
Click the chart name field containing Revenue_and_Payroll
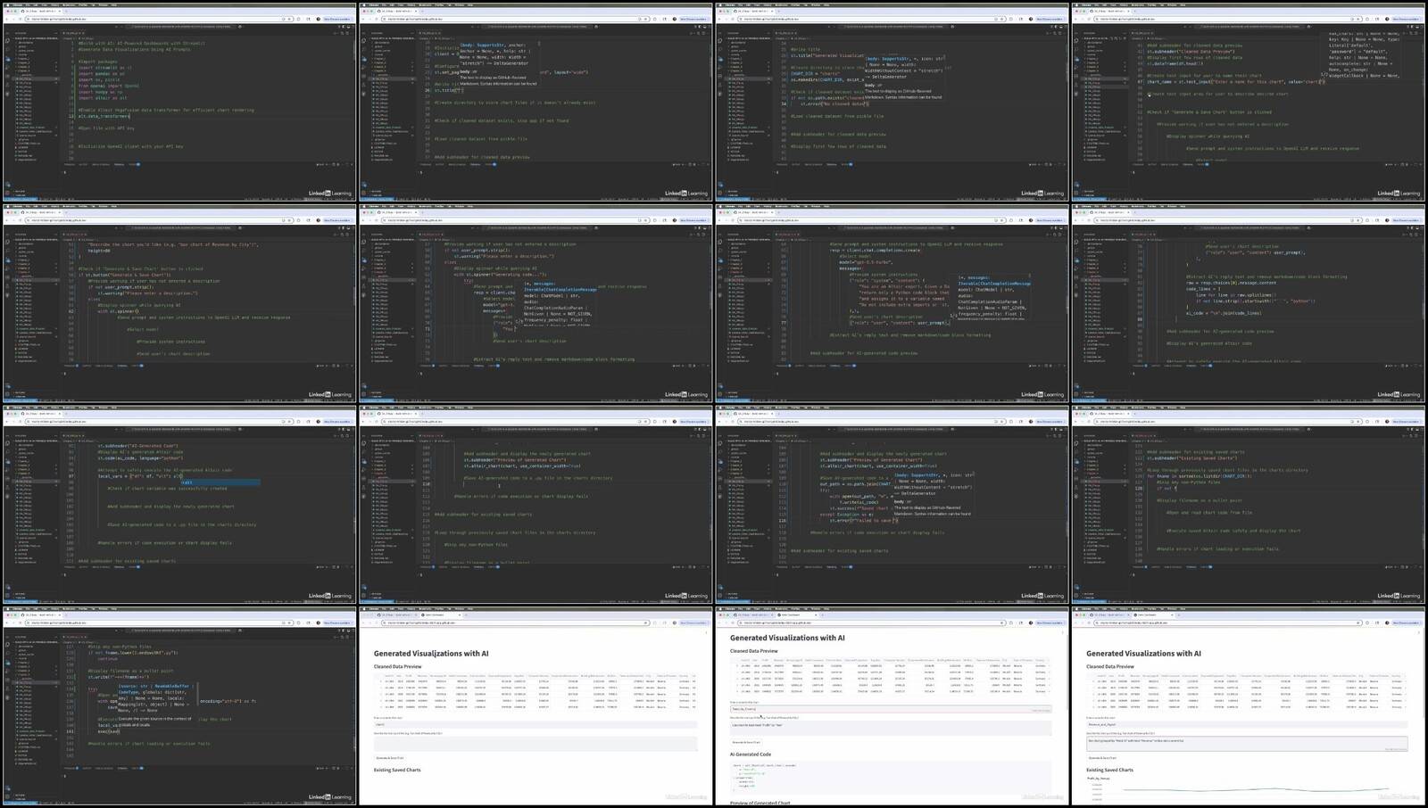(1247, 724)
